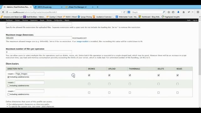Open the URL history dropdown arrow
Viewport: 201px width, 113px height.
[122, 12]
